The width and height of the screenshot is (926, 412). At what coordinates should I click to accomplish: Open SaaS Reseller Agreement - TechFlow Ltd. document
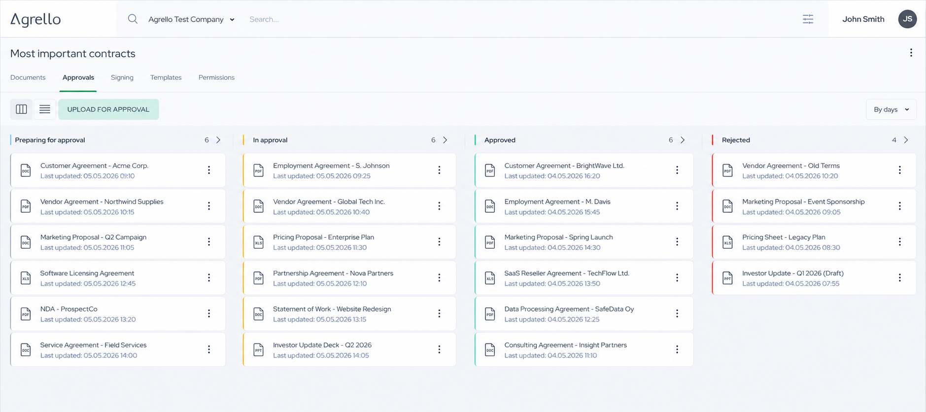584,278
